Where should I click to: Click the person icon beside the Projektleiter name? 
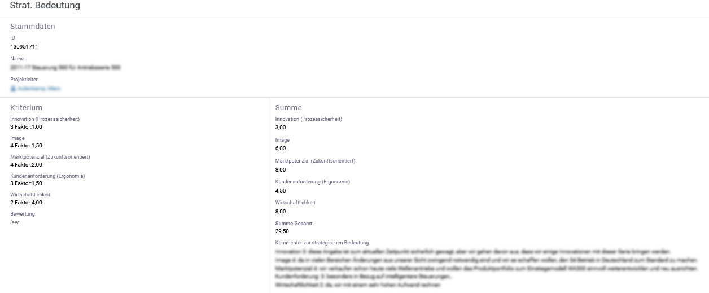pos(13,89)
